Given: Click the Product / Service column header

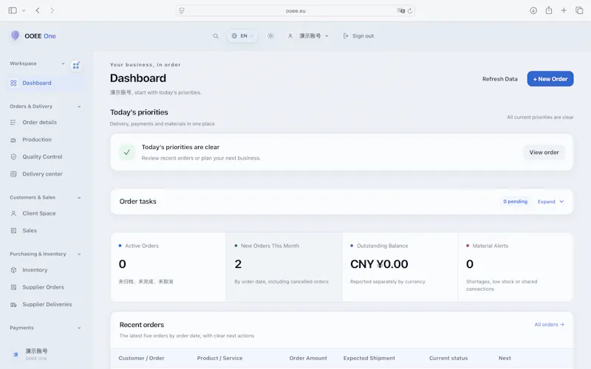Looking at the screenshot, I should click(219, 359).
